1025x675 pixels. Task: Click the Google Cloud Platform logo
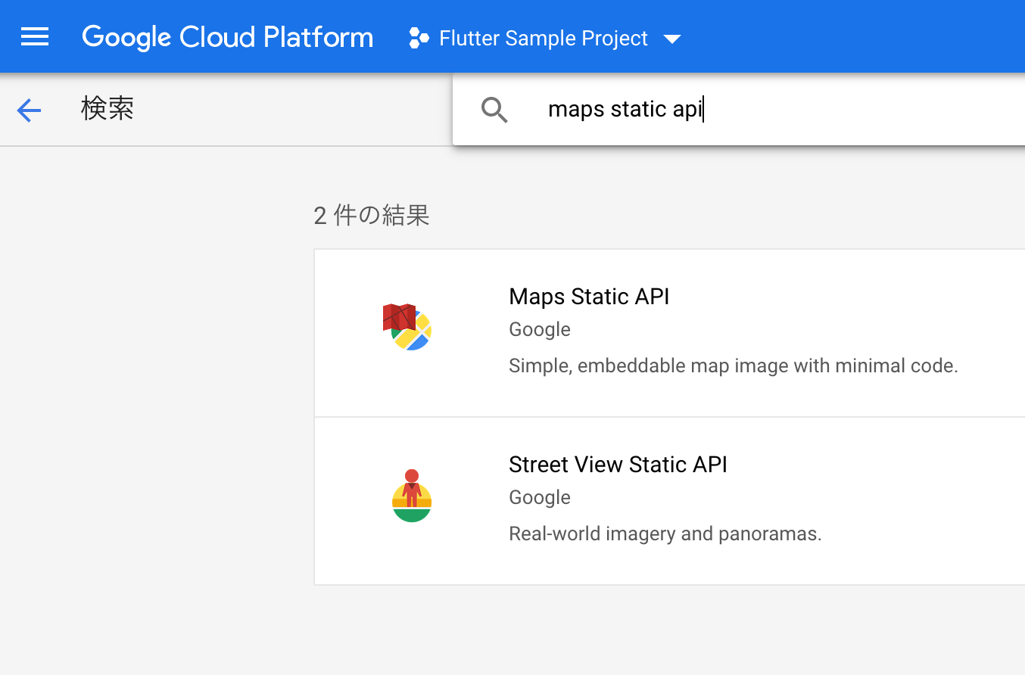[228, 37]
